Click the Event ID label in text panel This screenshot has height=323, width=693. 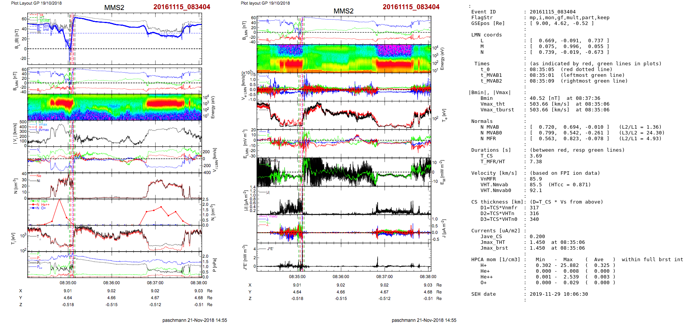click(x=483, y=12)
